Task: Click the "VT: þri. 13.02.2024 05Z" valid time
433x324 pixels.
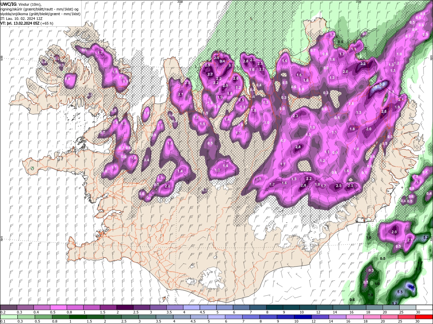Action: coord(20,23)
